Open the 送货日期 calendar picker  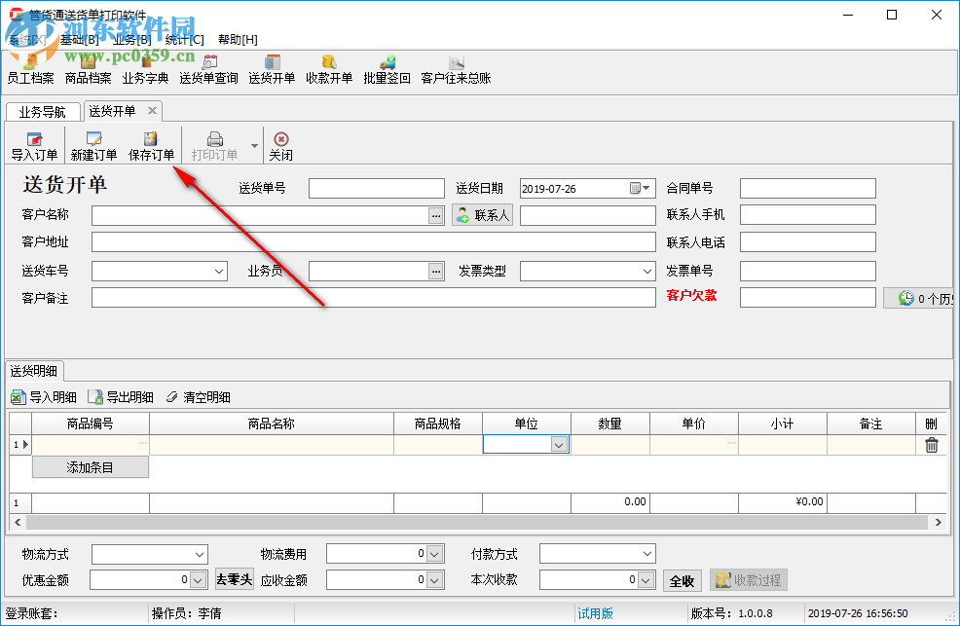click(640, 189)
